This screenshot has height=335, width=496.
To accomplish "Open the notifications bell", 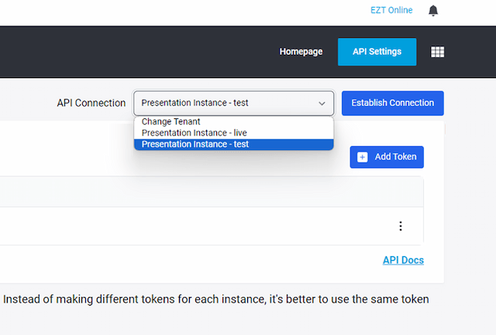I will (x=433, y=11).
